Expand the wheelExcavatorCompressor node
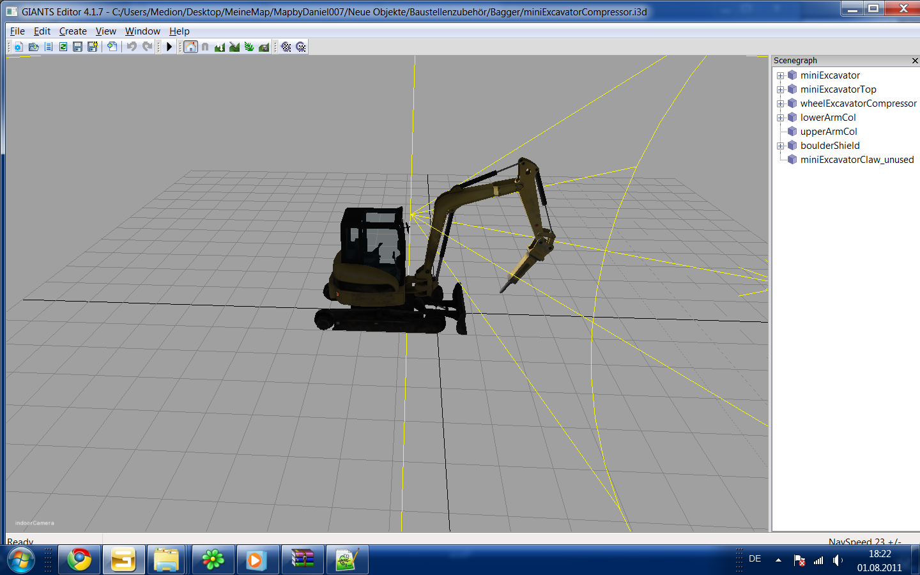Viewport: 920px width, 575px height. (x=780, y=103)
